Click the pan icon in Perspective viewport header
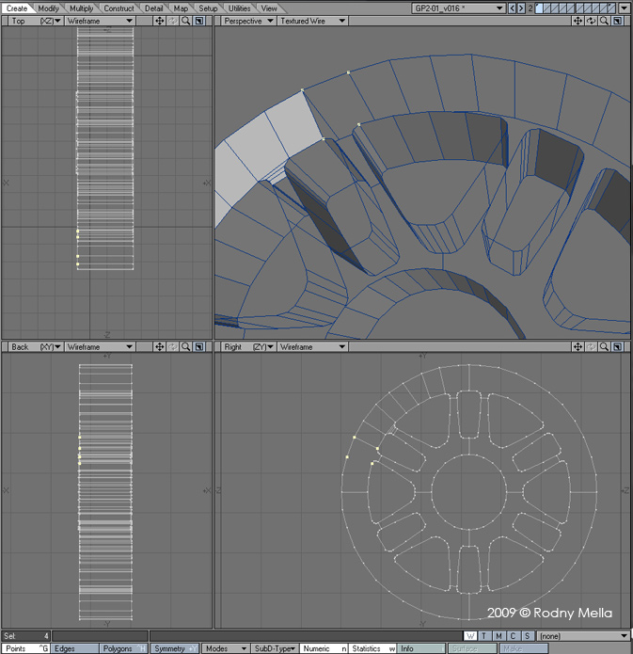 click(578, 21)
